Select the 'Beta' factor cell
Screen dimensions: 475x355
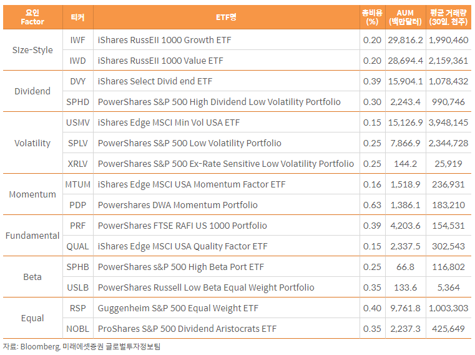click(32, 277)
